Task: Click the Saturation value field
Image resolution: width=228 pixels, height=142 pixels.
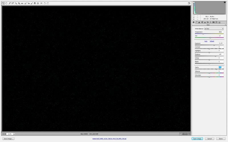Action: coord(221,75)
